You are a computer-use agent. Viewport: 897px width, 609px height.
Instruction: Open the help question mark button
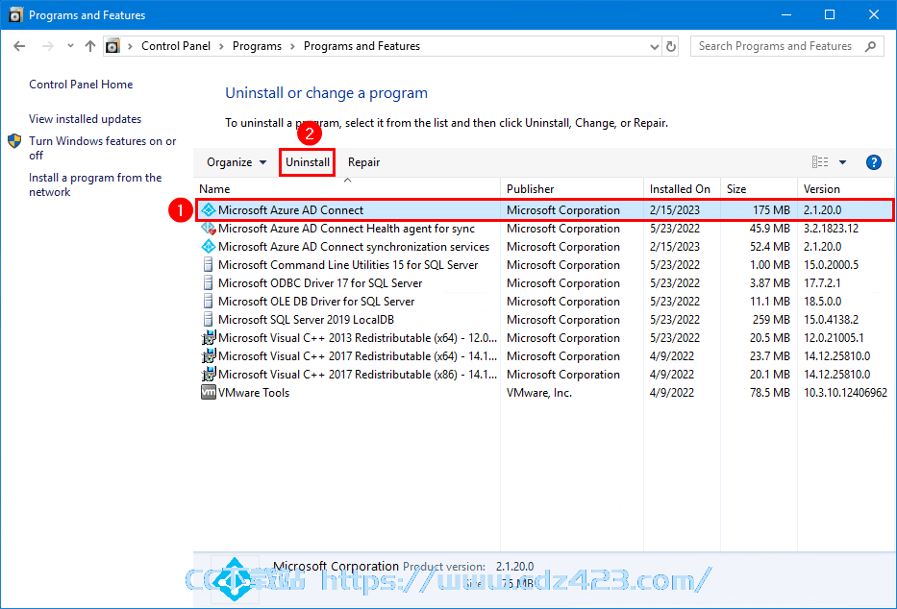coord(874,162)
